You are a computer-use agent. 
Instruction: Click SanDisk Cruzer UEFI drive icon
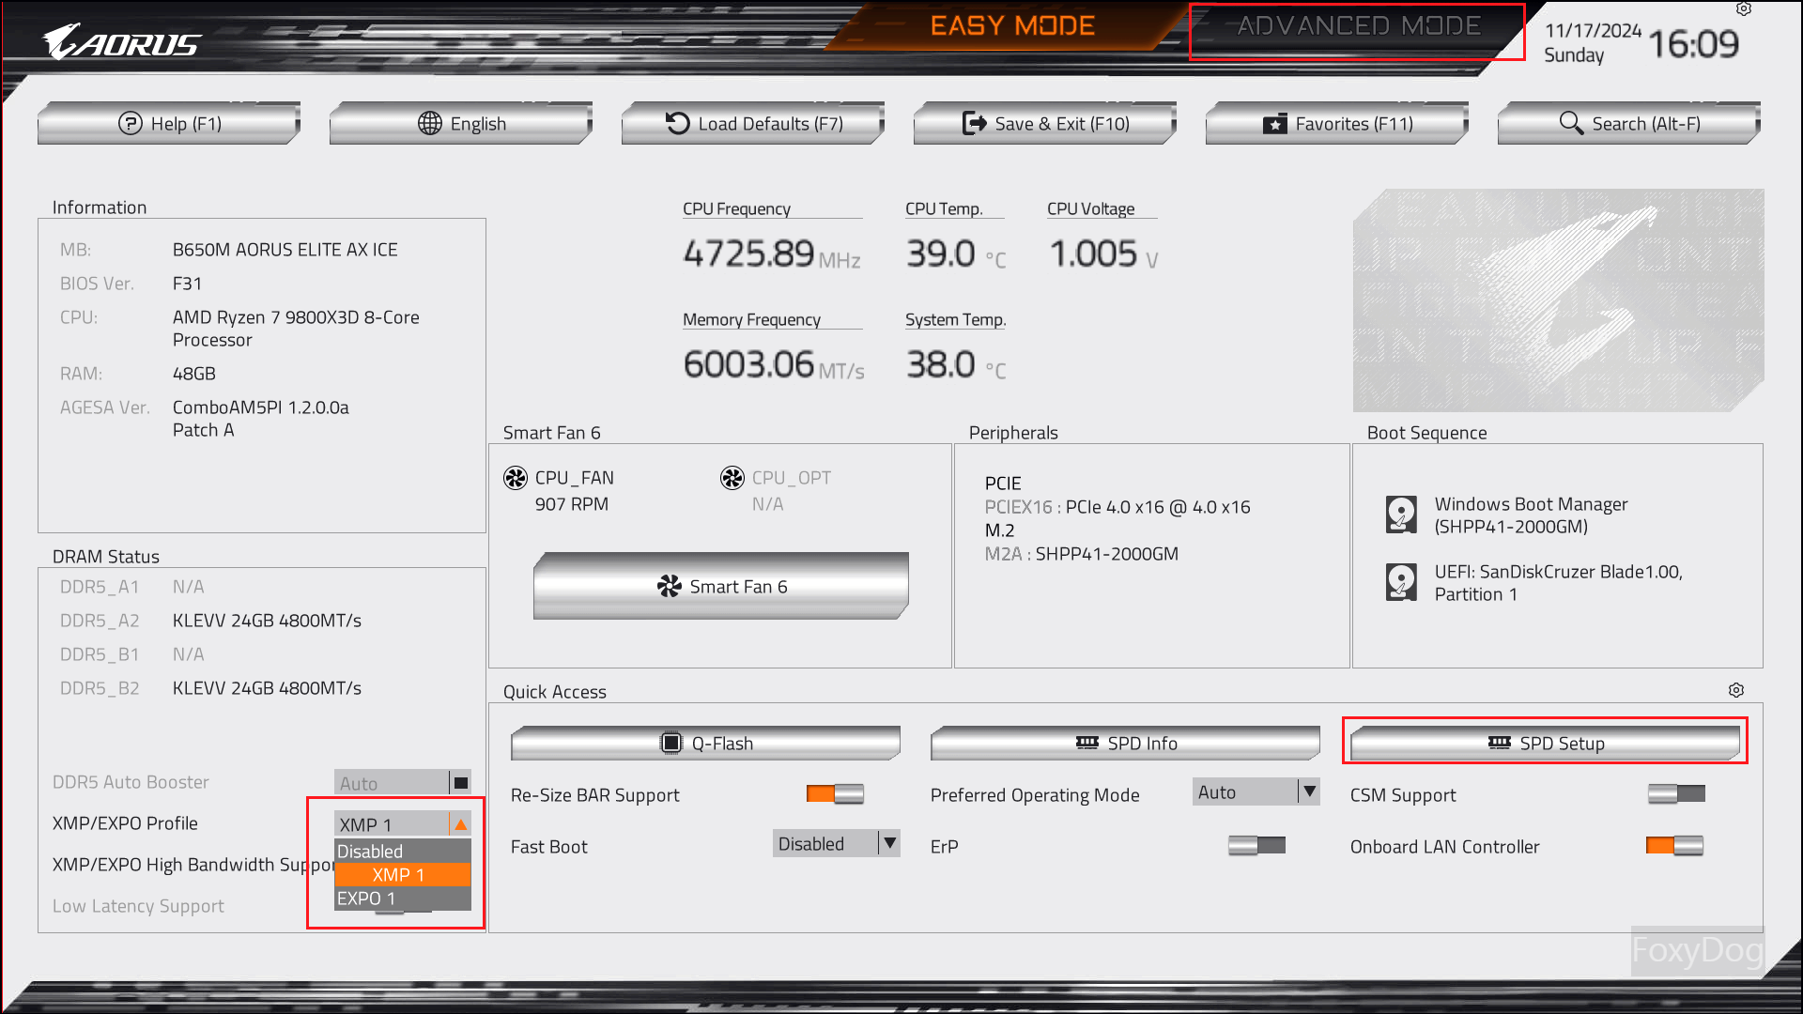click(1401, 582)
